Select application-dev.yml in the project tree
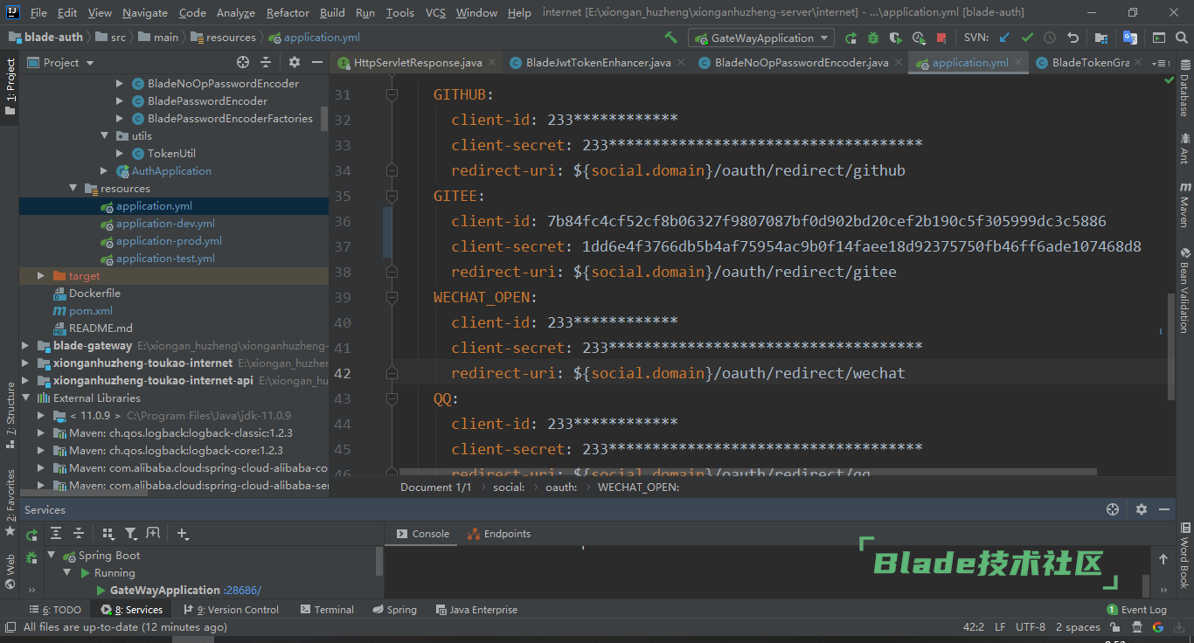 click(x=165, y=224)
